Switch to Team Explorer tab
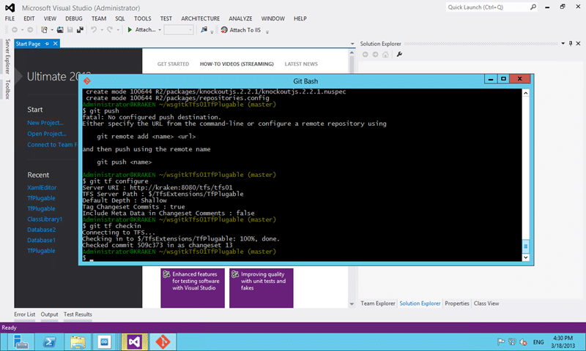This screenshot has height=351, width=586. [x=377, y=303]
